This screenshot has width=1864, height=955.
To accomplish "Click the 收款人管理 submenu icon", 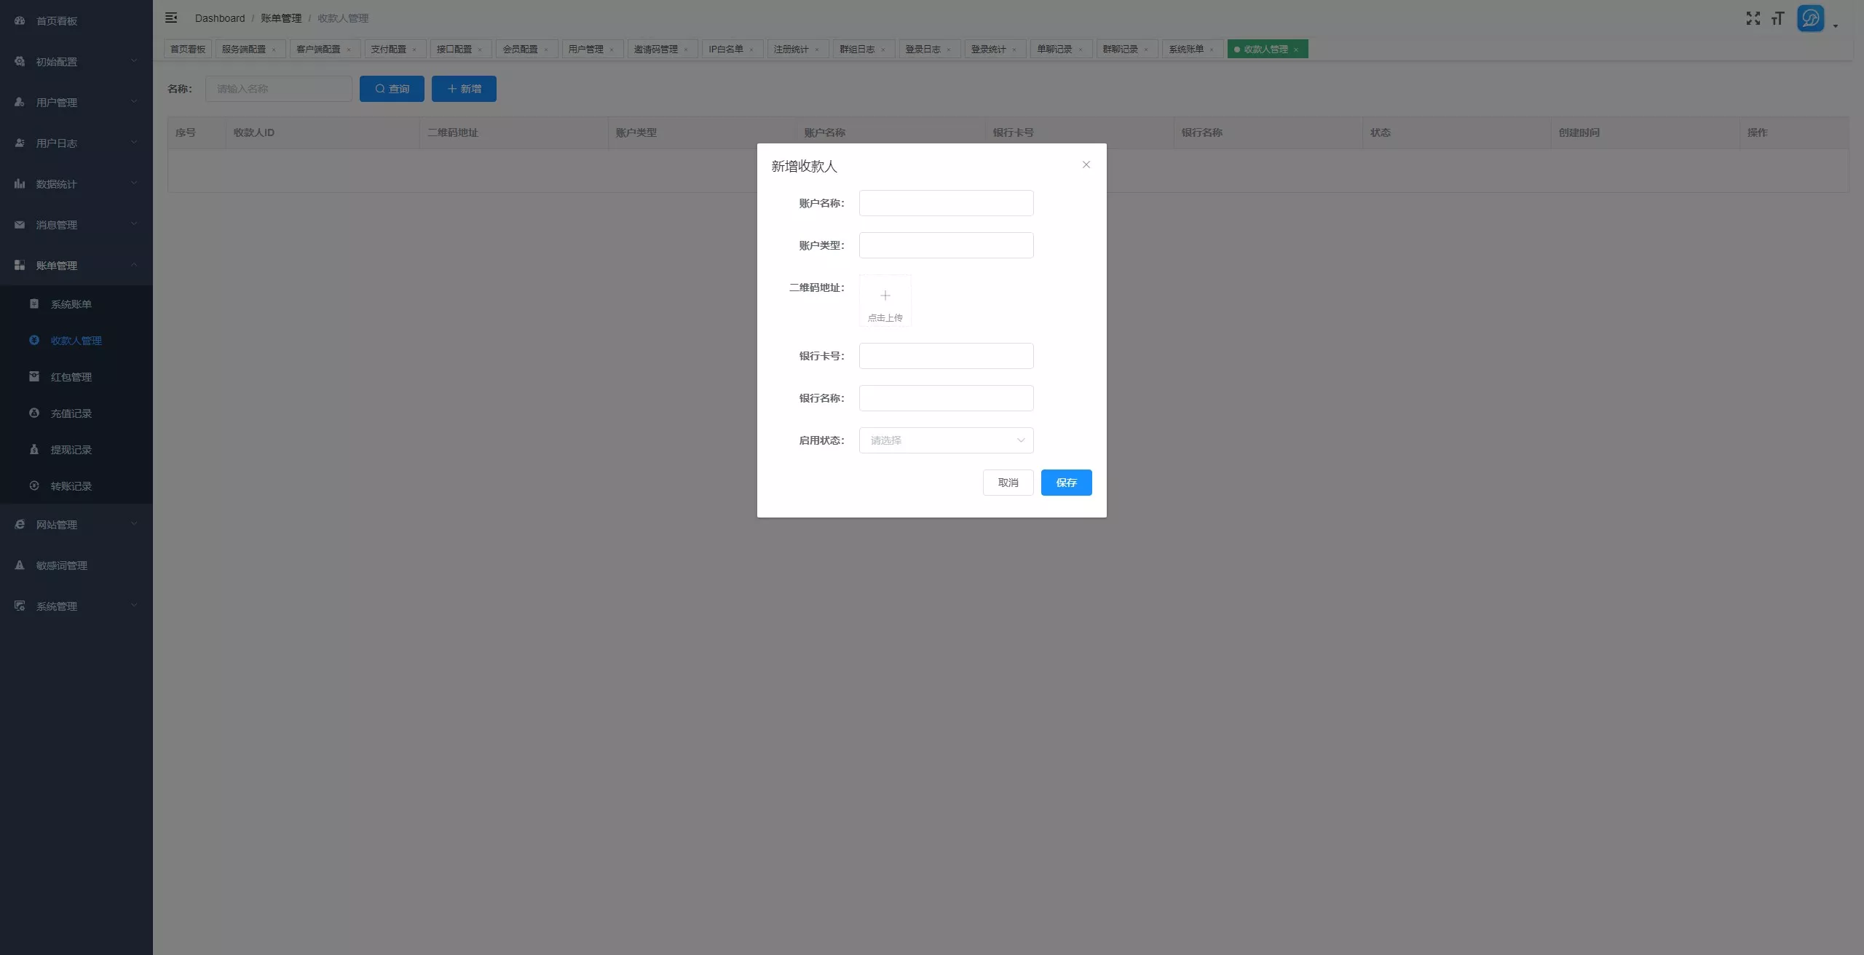I will pos(34,340).
